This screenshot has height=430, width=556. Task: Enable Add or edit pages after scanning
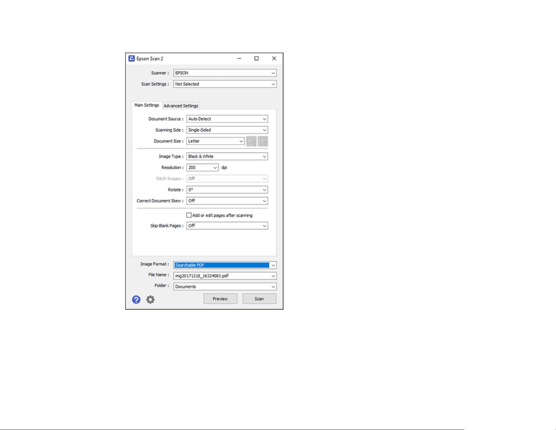pyautogui.click(x=189, y=215)
